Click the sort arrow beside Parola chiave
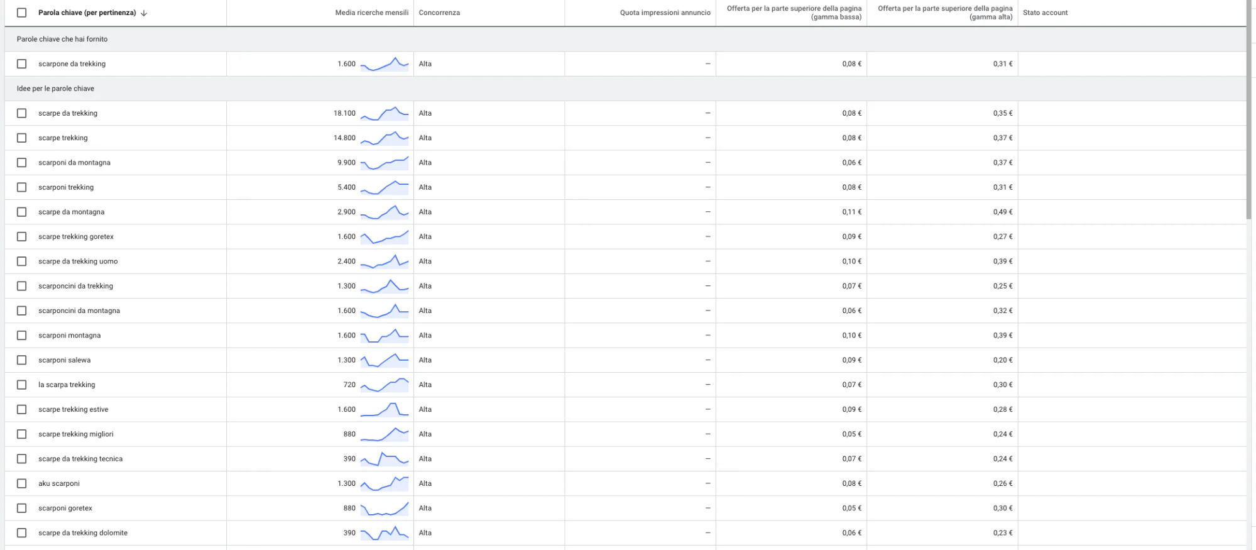 point(144,13)
